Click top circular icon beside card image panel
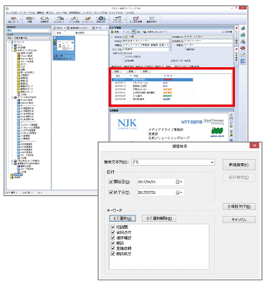Viewport: 267px width, 284px height. click(231, 115)
